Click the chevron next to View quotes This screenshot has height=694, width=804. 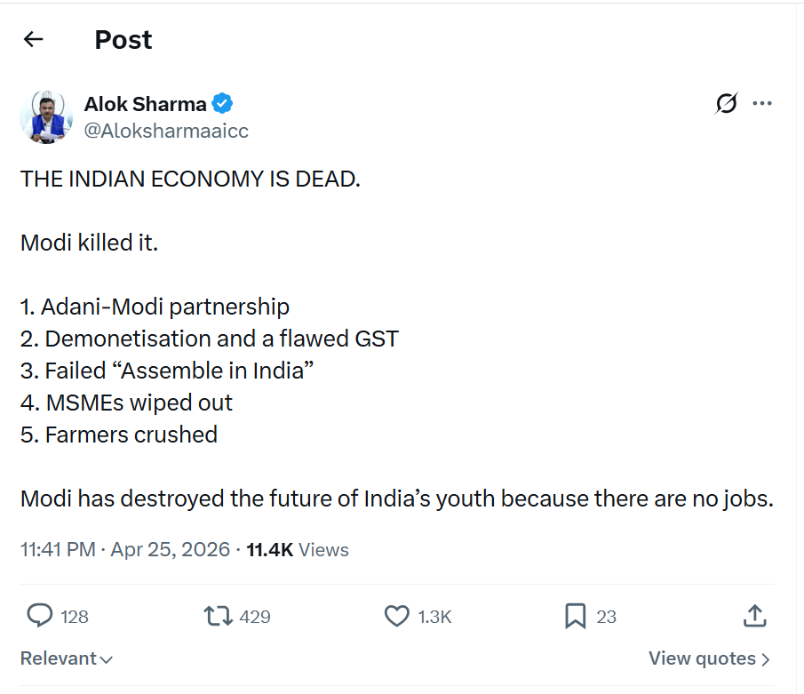(x=766, y=659)
